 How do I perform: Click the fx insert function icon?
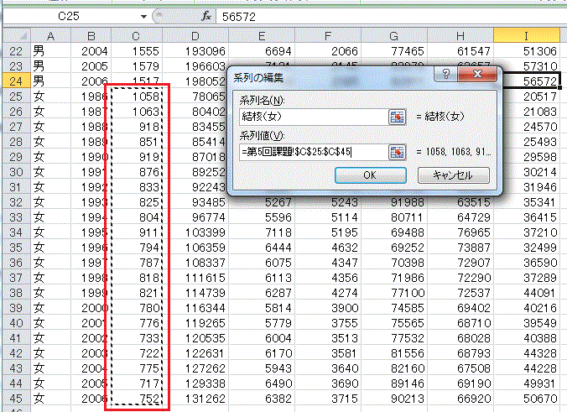click(206, 16)
